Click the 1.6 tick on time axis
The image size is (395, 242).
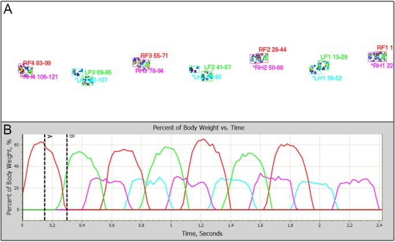260,226
